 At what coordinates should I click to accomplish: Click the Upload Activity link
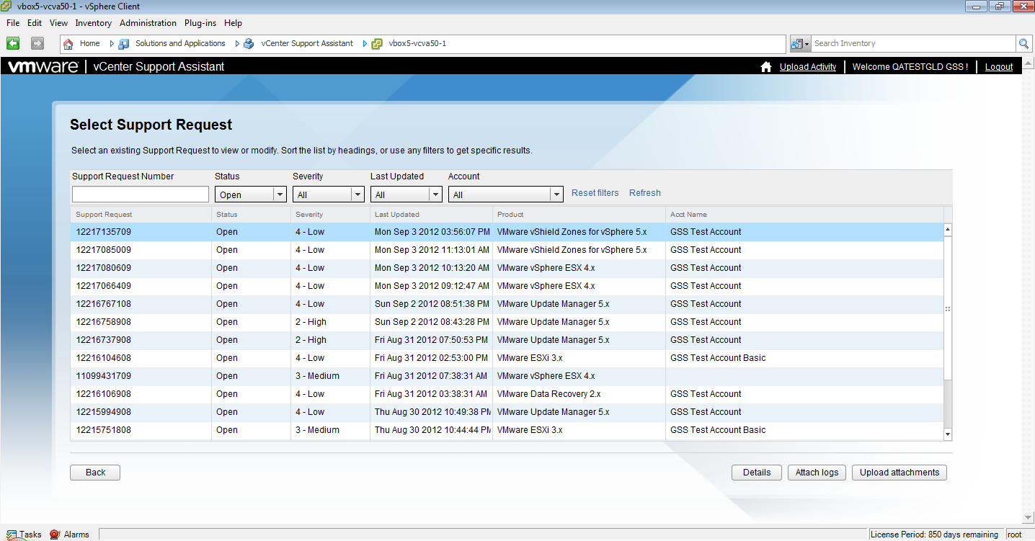coord(808,67)
